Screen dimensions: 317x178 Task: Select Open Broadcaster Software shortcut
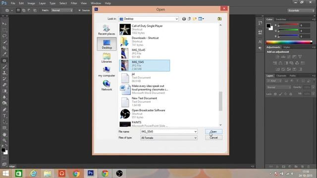click(145, 114)
